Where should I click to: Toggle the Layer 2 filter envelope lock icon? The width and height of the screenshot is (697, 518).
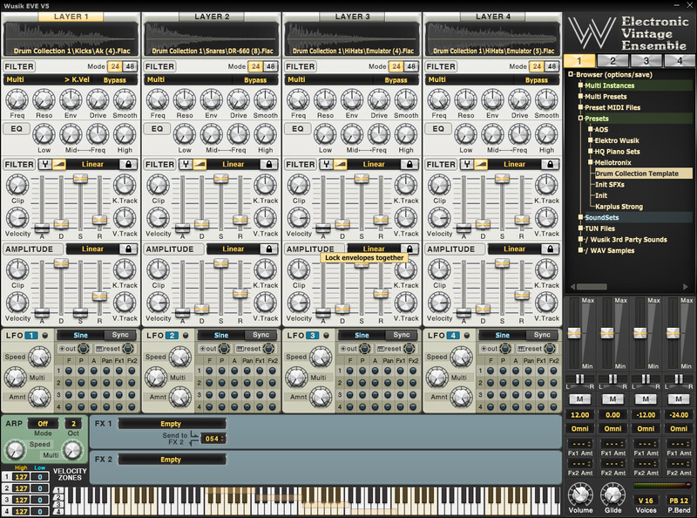pyautogui.click(x=269, y=164)
